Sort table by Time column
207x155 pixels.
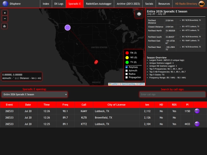[x=47, y=104]
